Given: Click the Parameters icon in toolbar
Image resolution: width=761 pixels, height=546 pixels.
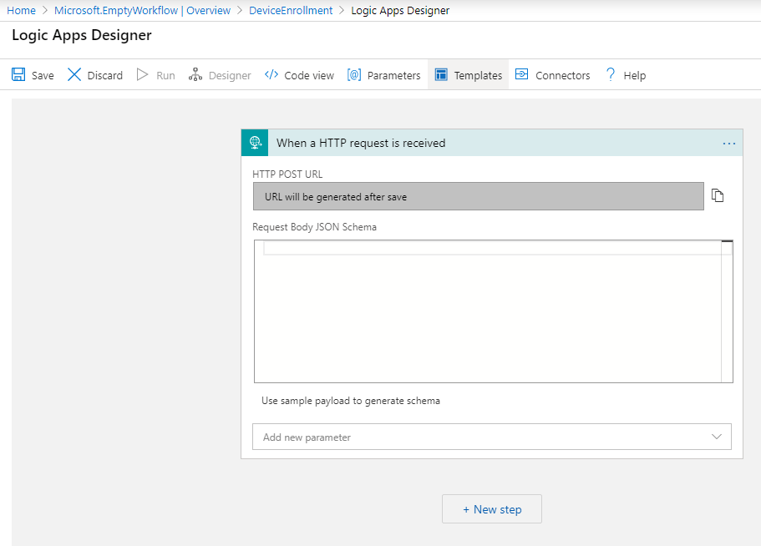Looking at the screenshot, I should tap(354, 75).
